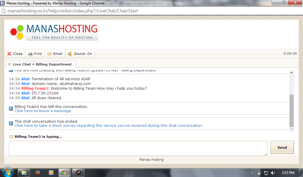Click the red X Close icon
Viewport: 303px width, 177px height.
click(x=9, y=54)
